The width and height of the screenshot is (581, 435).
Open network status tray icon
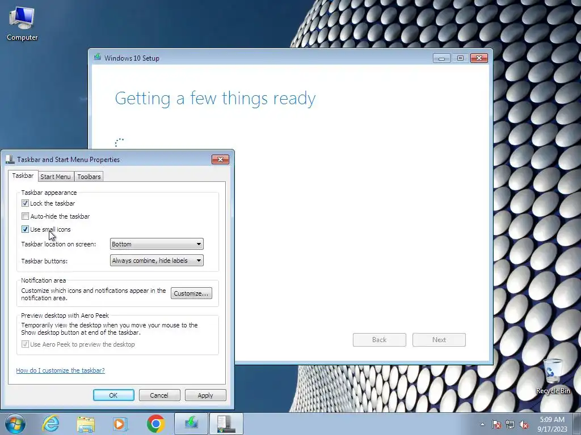coord(510,424)
